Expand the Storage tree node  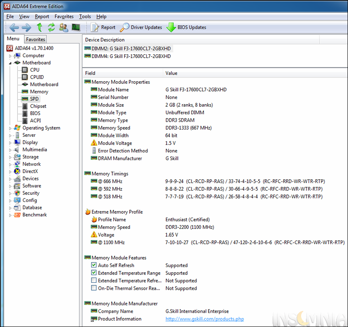(x=10, y=157)
